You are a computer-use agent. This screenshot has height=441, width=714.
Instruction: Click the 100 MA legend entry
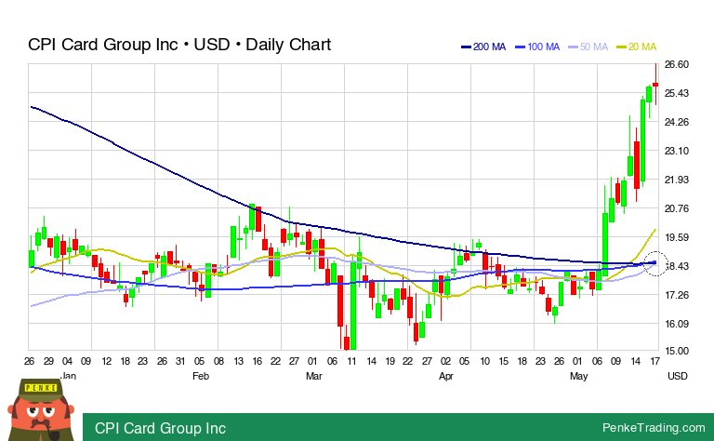pyautogui.click(x=537, y=47)
